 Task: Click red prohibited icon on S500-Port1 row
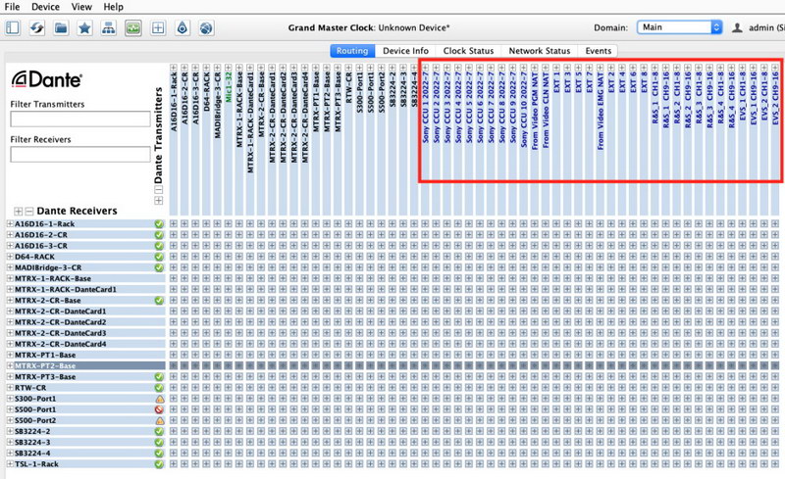coord(159,409)
